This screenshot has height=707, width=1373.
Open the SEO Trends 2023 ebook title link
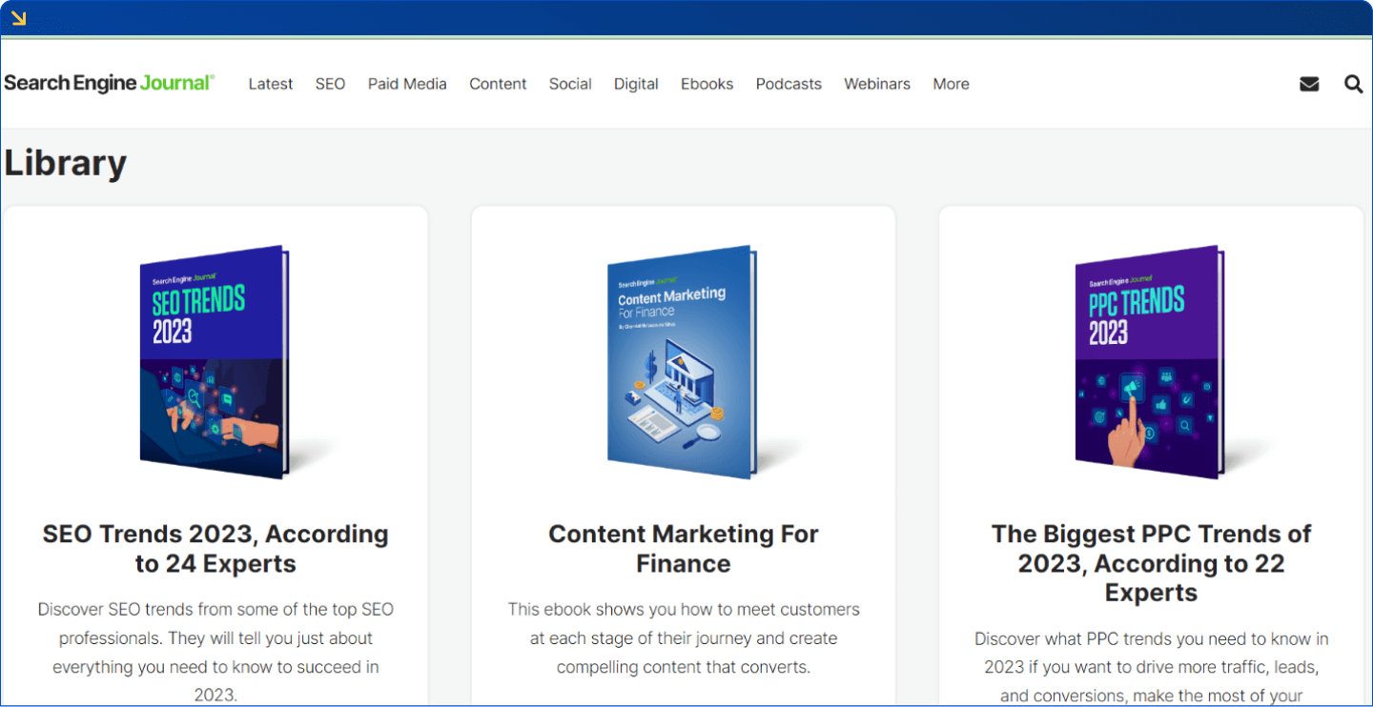point(215,549)
